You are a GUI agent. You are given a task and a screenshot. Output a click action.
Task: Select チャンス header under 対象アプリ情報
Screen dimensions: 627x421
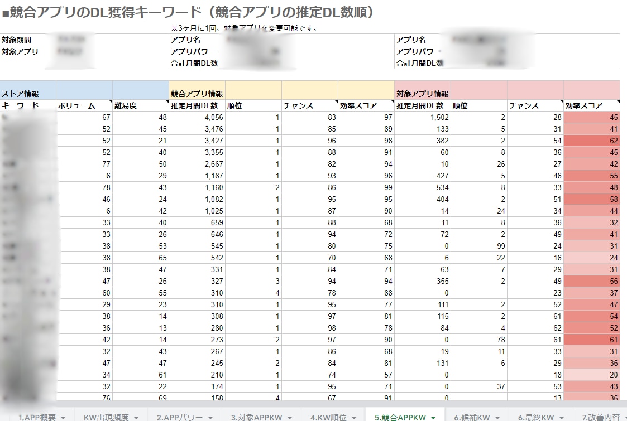click(535, 105)
